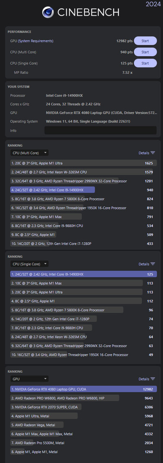Select i7-1280P row scoring 74
Viewport: 163px width, 463px height.
tap(84, 319)
